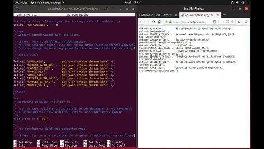Open page actions three-dot menu
The image size is (264, 149).
coord(222,22)
